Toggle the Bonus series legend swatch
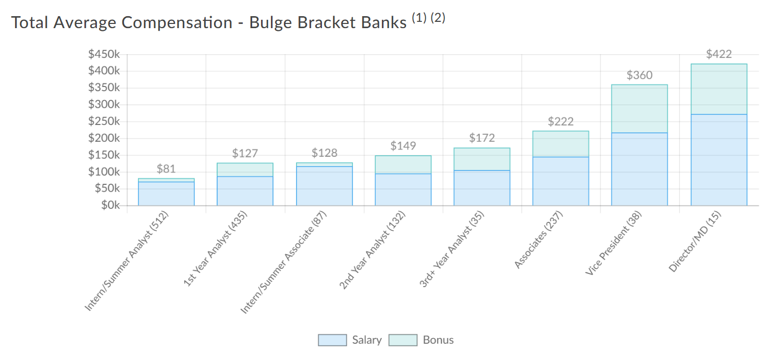The width and height of the screenshot is (770, 361). [403, 340]
